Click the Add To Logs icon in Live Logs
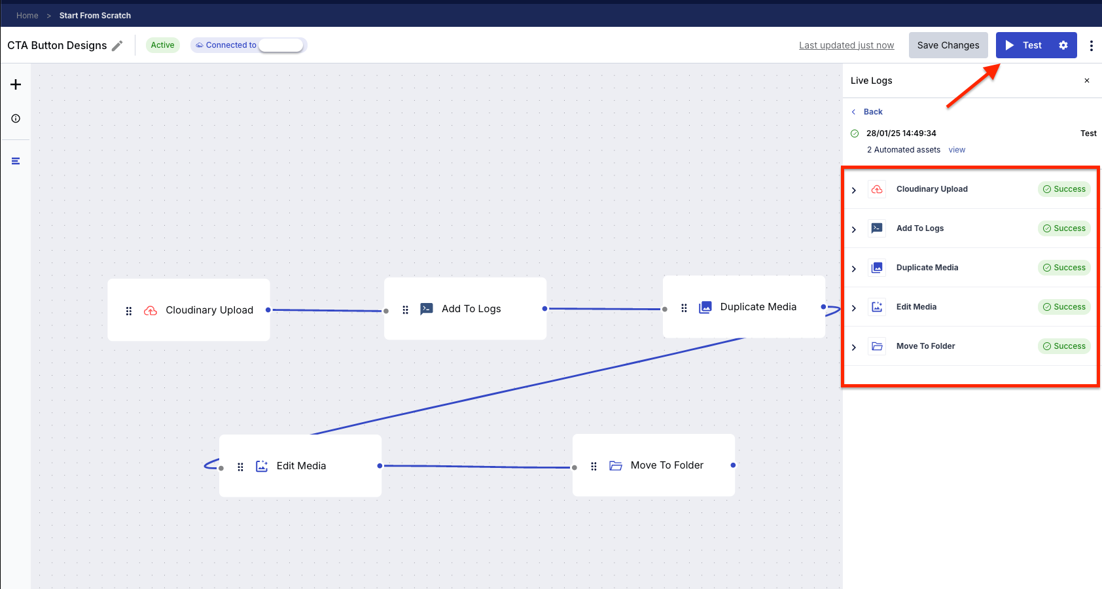The height and width of the screenshot is (589, 1102). click(x=877, y=228)
